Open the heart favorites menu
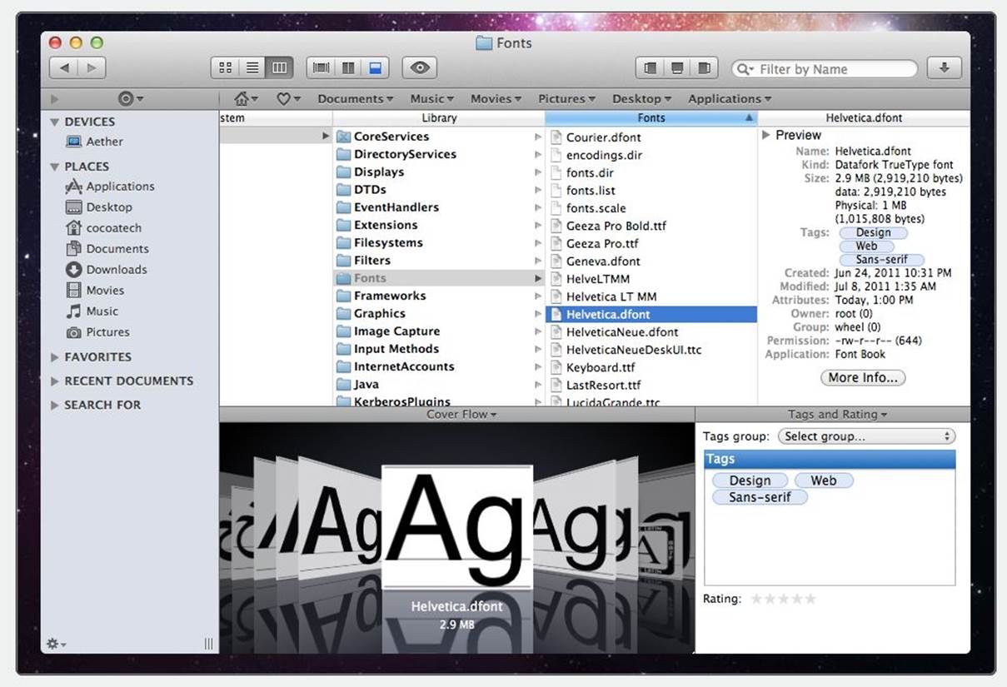This screenshot has width=1007, height=687. pos(288,98)
